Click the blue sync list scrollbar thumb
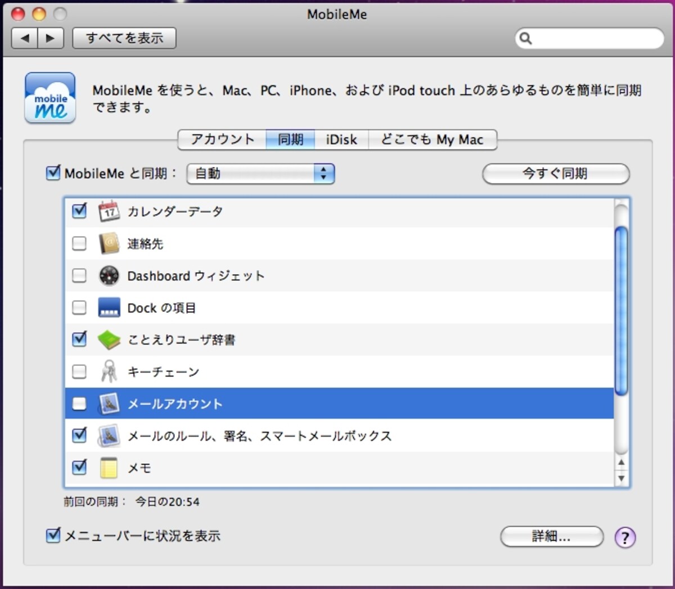 point(622,310)
